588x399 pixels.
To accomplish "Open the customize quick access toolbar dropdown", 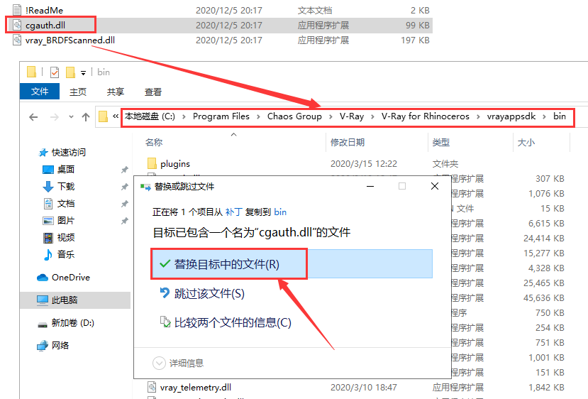I will coord(83,73).
